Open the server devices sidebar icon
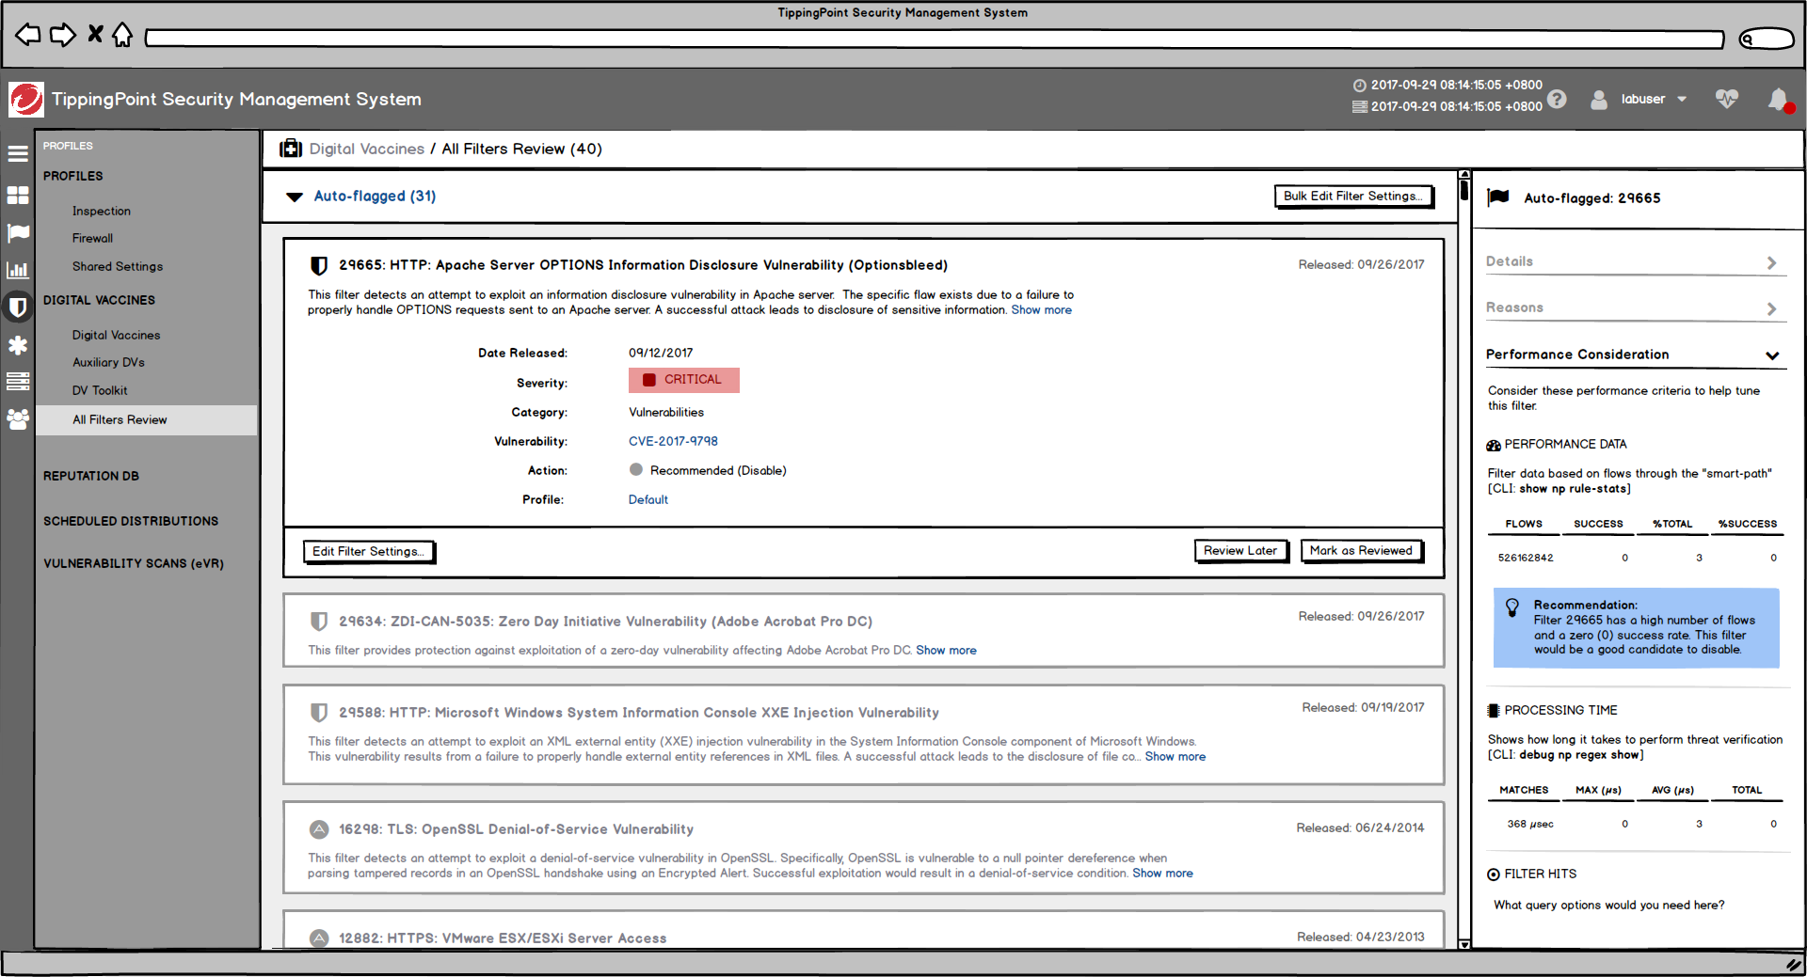The image size is (1807, 977). tap(18, 382)
